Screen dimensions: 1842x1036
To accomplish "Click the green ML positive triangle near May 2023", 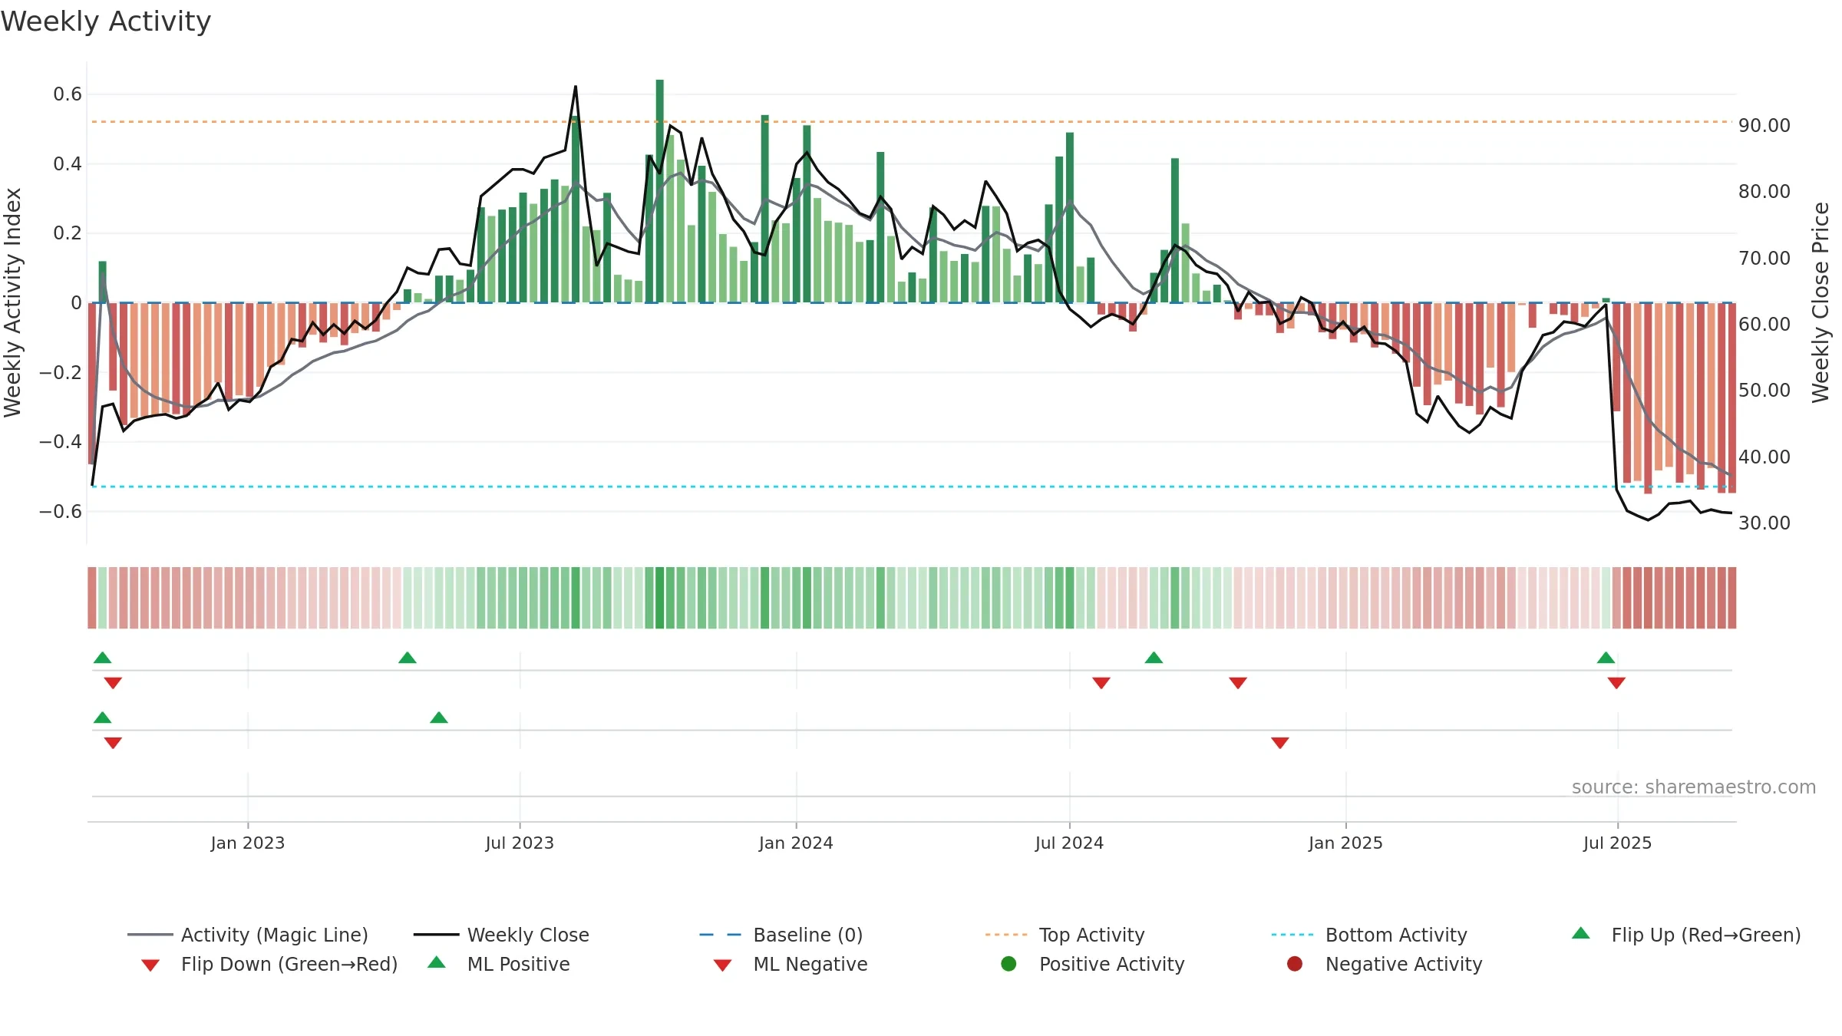I will [x=439, y=718].
